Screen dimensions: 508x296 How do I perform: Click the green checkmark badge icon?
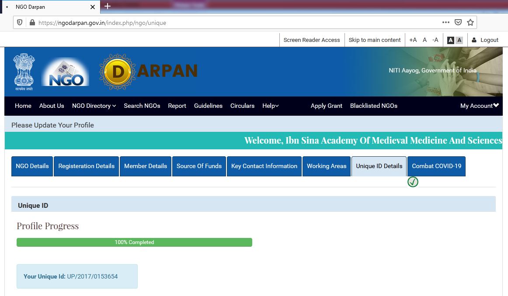[413, 182]
